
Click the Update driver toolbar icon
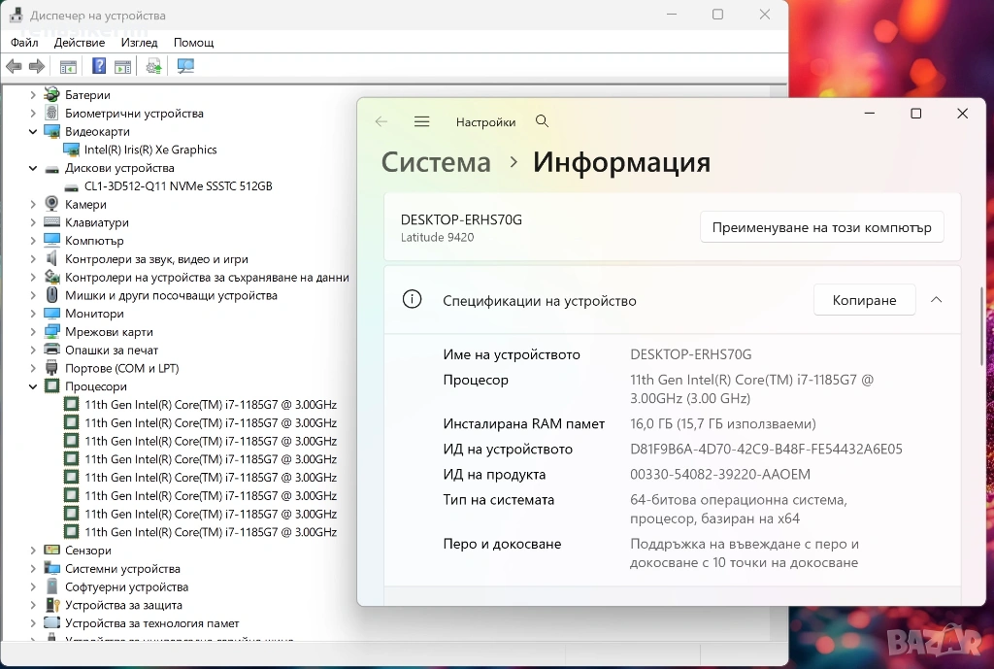[x=153, y=66]
